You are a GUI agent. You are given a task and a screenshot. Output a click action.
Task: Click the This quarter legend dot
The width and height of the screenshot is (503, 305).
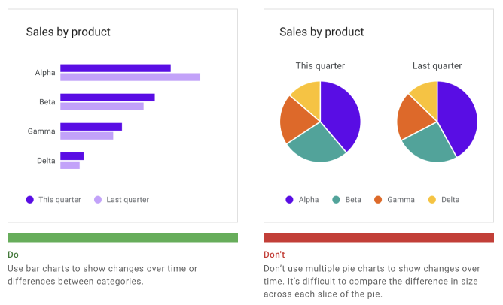click(30, 200)
